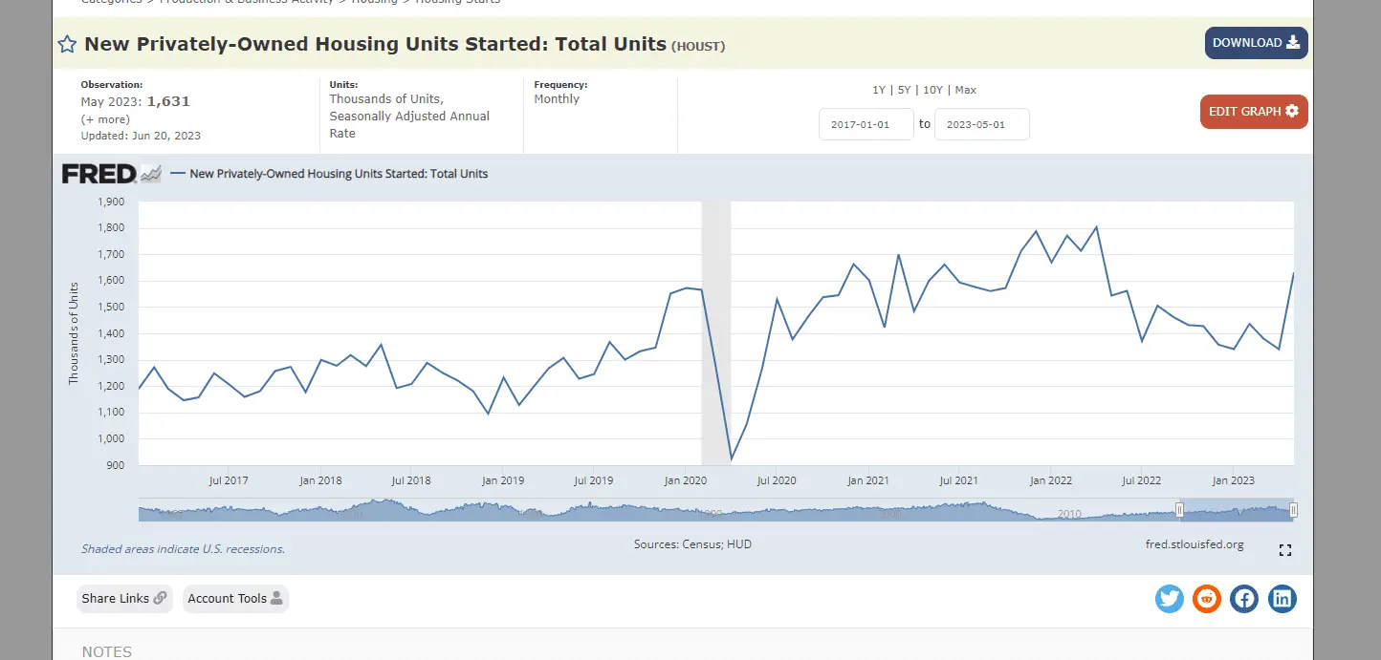Viewport: 1381px width, 660px height.
Task: Click the Updated: Jun 20, 2023 text
Action: 141,136
